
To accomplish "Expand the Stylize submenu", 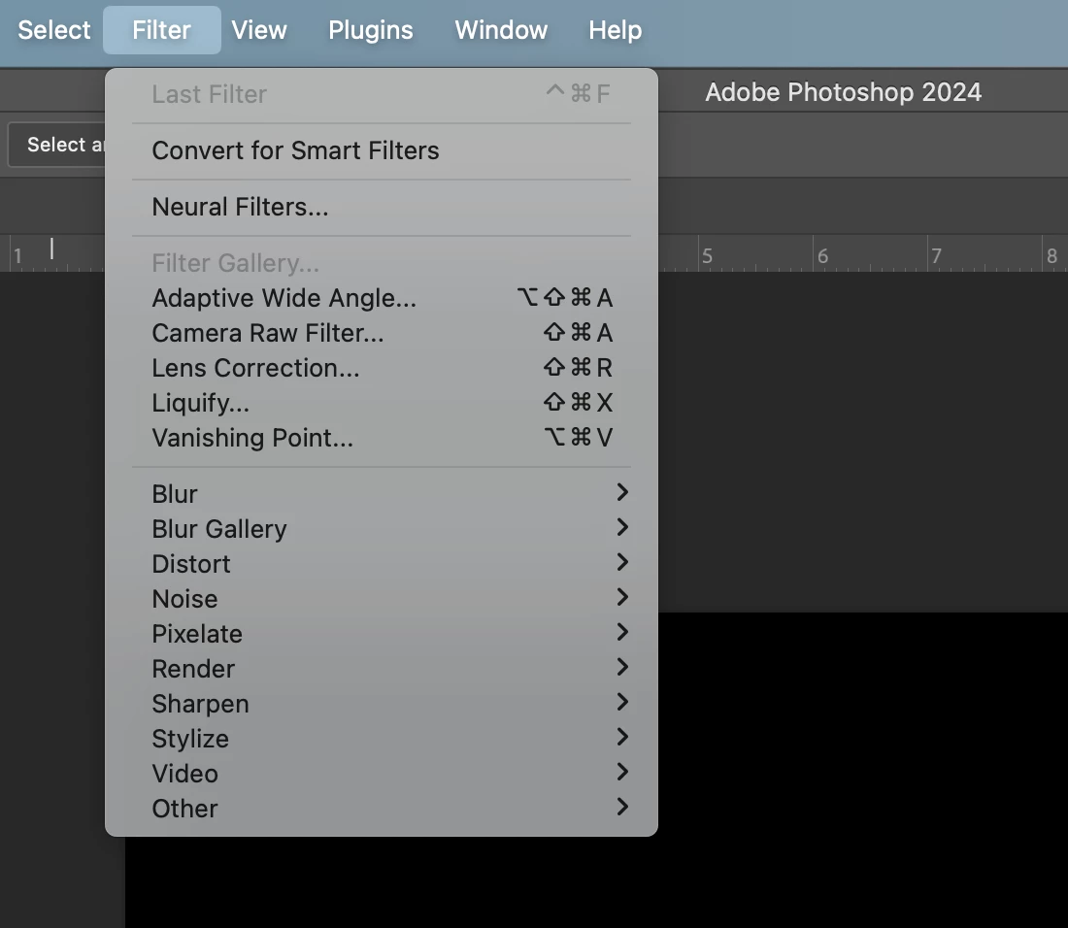I will pyautogui.click(x=382, y=739).
